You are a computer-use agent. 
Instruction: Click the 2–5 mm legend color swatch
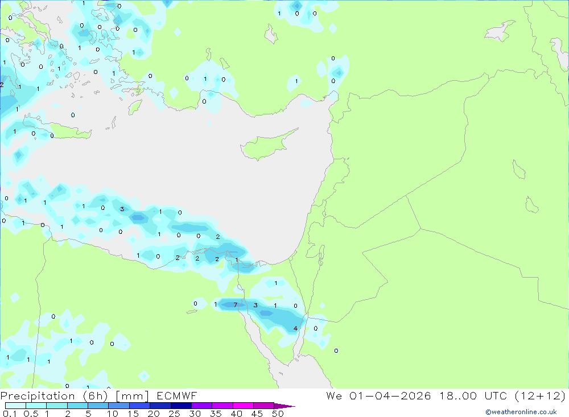pos(77,406)
